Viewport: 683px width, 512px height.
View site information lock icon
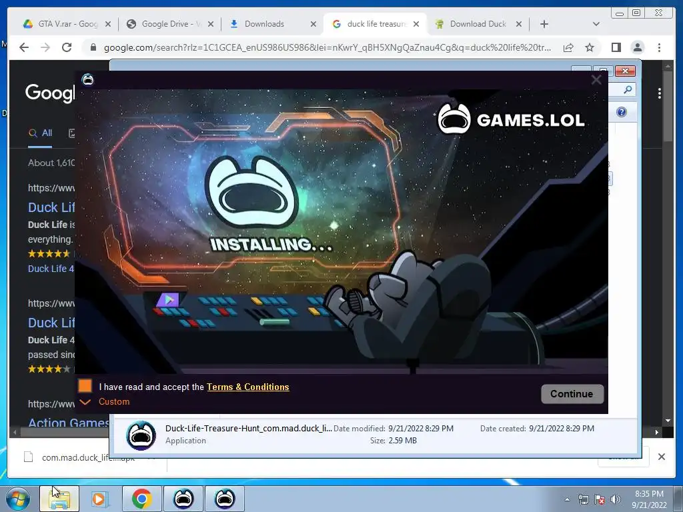click(93, 47)
